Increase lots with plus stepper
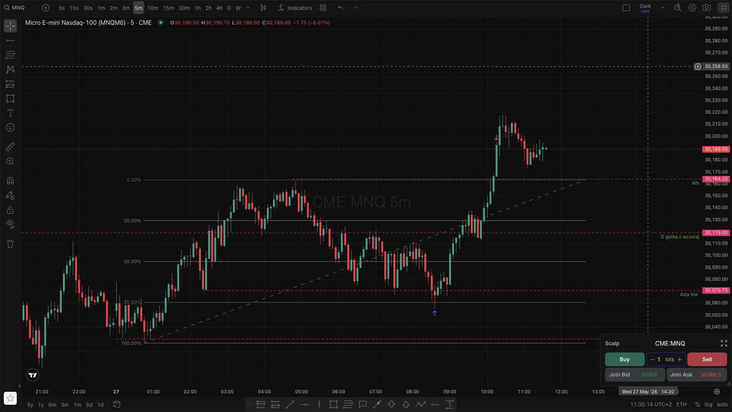732x412 pixels. (x=680, y=360)
